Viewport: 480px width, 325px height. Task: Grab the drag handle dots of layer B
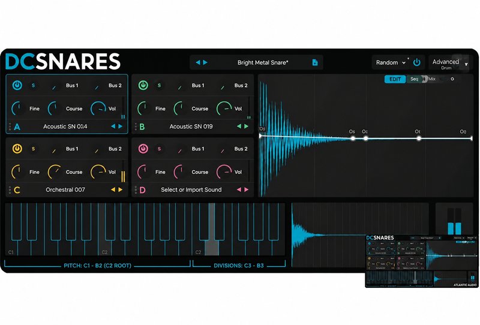coord(136,127)
